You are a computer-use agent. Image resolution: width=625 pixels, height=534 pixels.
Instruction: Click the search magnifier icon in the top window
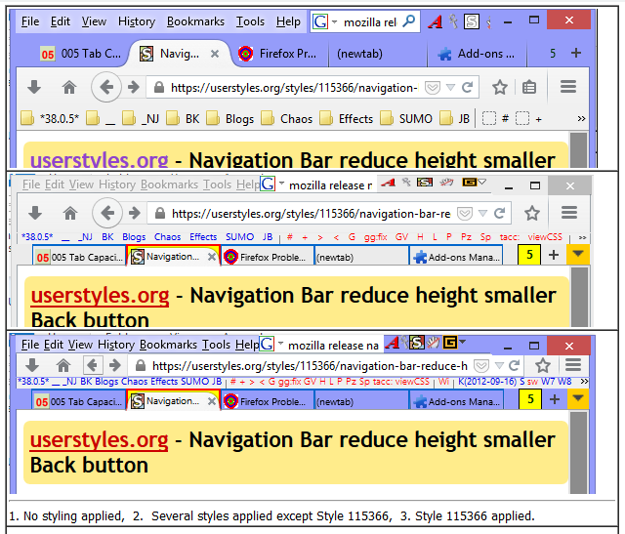coord(408,21)
